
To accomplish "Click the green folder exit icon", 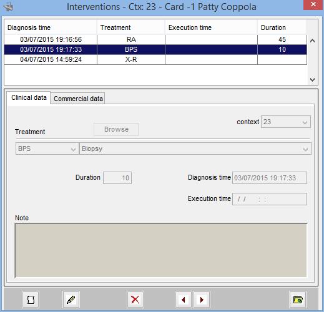I will coord(298,300).
